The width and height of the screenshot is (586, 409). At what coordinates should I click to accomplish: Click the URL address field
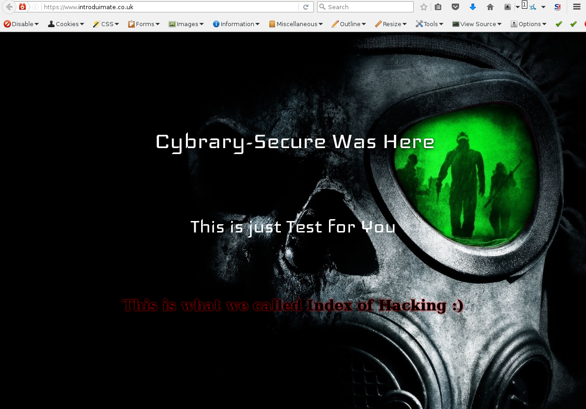tap(170, 7)
